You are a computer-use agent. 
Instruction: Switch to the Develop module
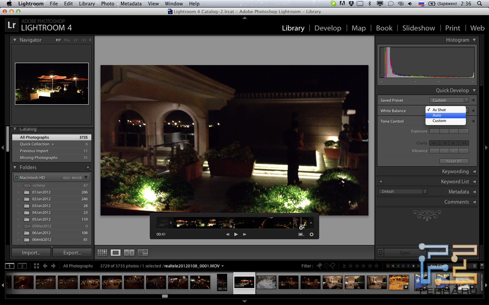(328, 28)
